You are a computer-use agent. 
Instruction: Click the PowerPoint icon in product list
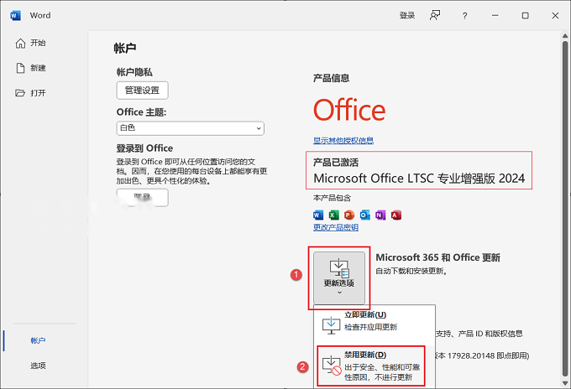tap(349, 215)
